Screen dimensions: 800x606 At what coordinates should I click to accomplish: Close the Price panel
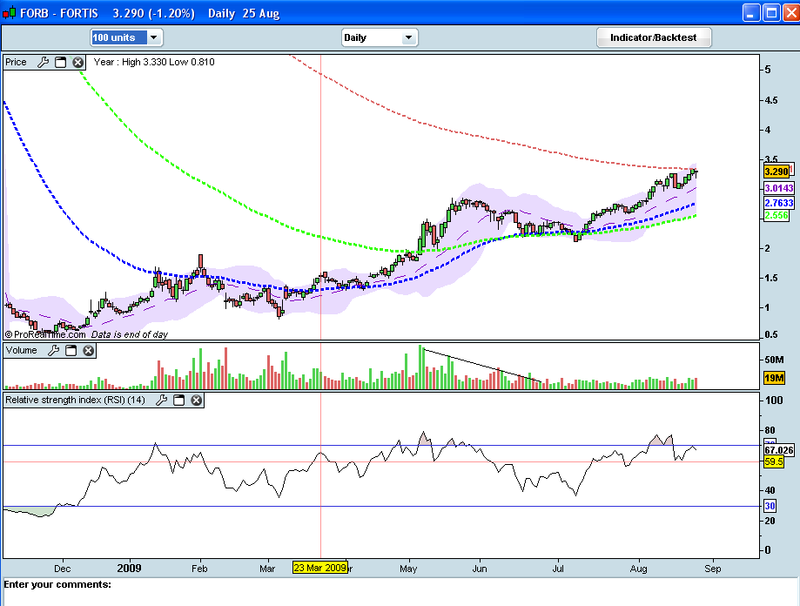tap(77, 62)
